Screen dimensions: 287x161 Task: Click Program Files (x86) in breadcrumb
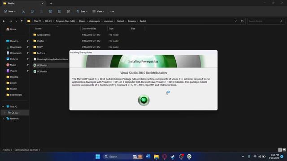[65, 21]
